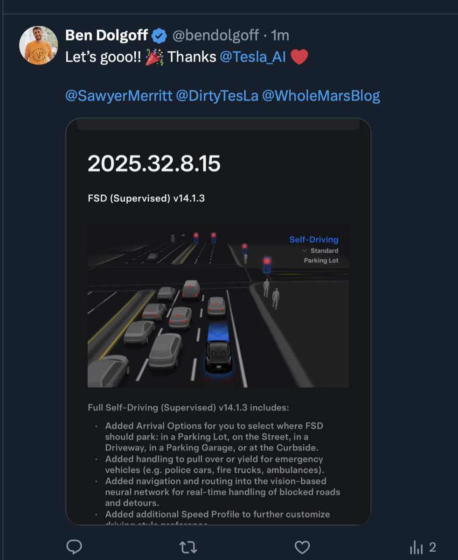Screen dimensions: 458x560
Task: Open the @WholeMarsBlog mention
Action: (321, 96)
